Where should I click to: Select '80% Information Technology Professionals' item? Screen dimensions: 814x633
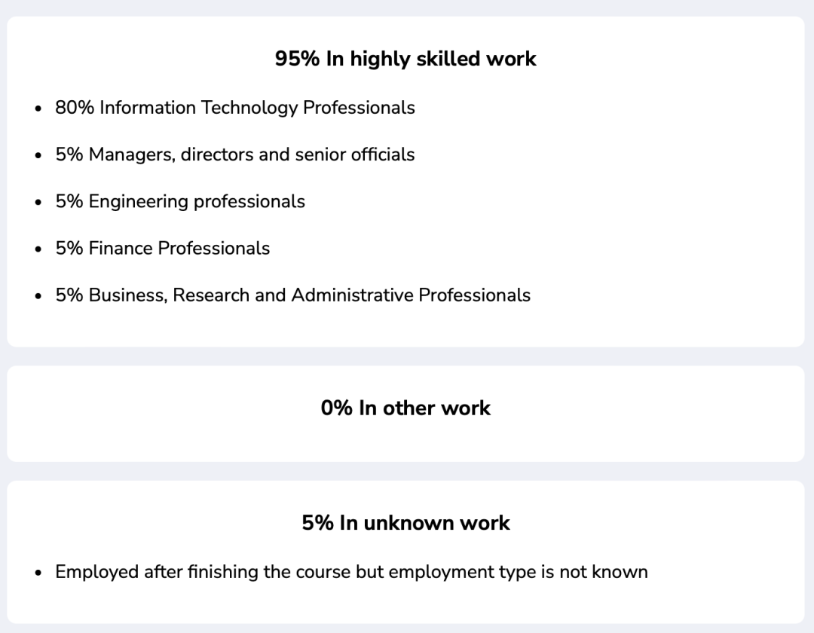pos(235,108)
